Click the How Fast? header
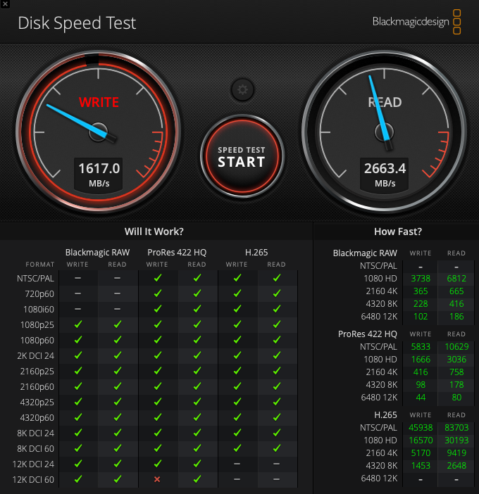The height and width of the screenshot is (494, 479). (x=398, y=232)
